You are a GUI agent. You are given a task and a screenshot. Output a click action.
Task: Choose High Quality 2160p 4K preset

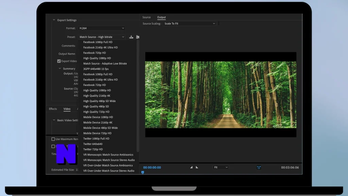point(97,96)
